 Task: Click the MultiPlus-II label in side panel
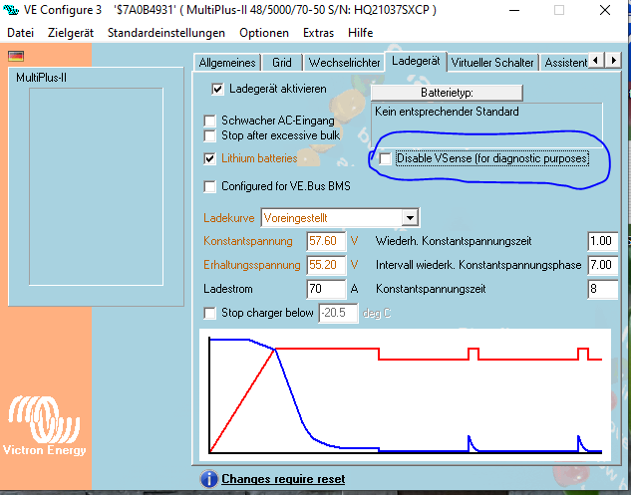pos(41,78)
